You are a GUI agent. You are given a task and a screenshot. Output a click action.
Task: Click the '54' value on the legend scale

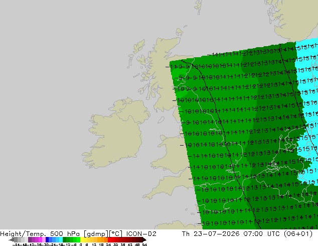click(x=144, y=245)
